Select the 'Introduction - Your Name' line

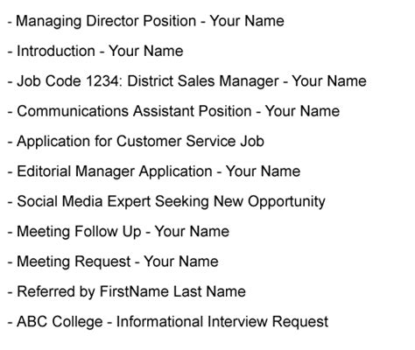[x=95, y=52]
